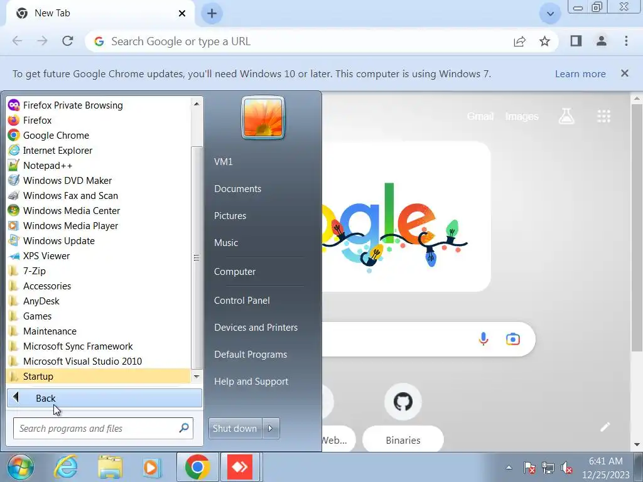Open Firefox Private Browsing from the program list
The height and width of the screenshot is (482, 643).
point(99,105)
